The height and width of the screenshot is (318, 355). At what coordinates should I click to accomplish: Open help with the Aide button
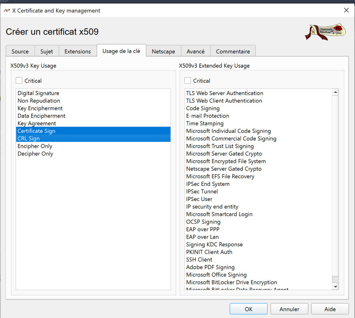(330, 309)
